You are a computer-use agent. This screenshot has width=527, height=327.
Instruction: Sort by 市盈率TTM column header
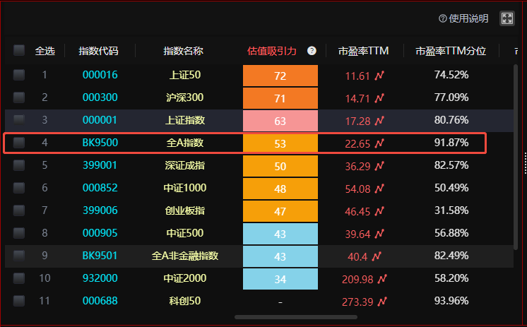tap(363, 51)
